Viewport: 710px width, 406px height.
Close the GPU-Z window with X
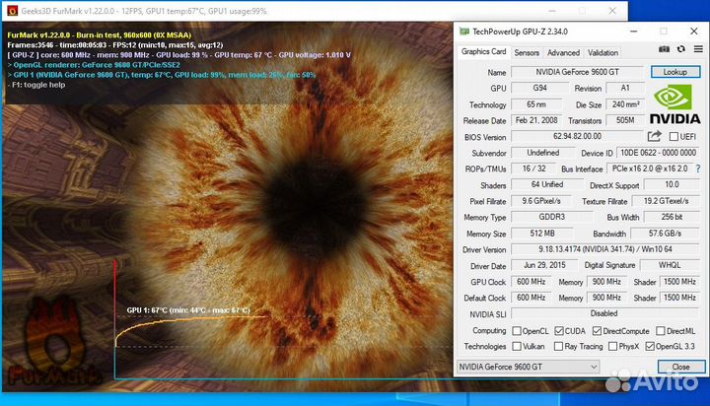pos(693,32)
